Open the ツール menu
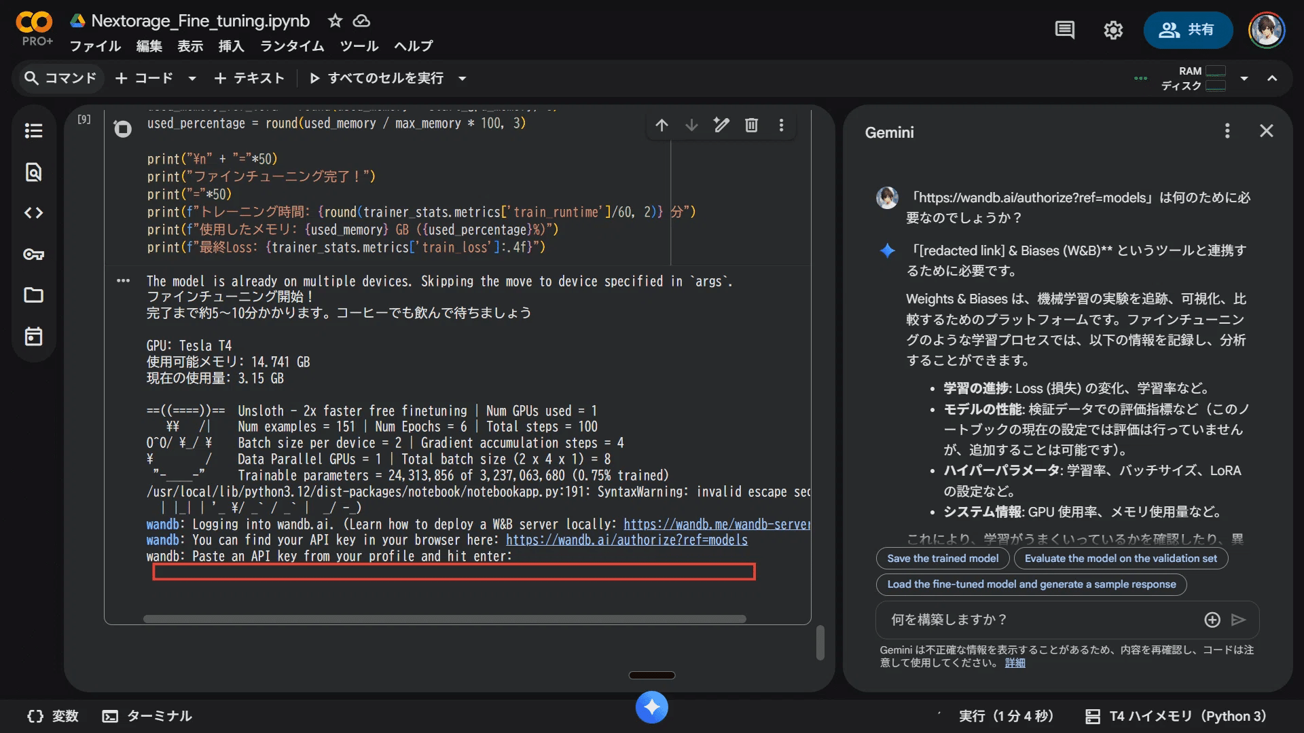This screenshot has height=733, width=1304. tap(359, 46)
